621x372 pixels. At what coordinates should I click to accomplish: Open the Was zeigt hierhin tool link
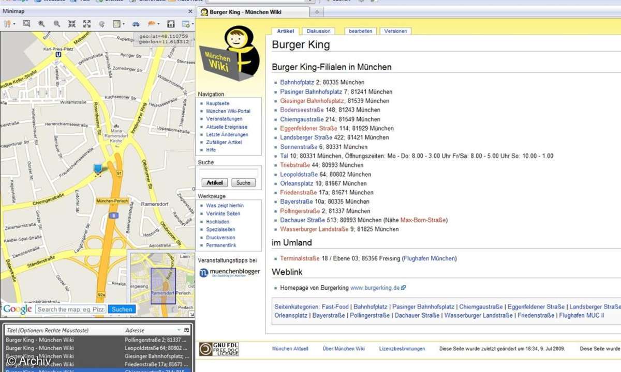(225, 206)
